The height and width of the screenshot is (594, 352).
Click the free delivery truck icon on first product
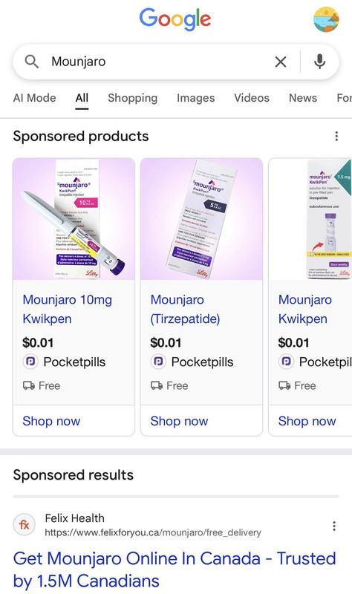(x=29, y=385)
